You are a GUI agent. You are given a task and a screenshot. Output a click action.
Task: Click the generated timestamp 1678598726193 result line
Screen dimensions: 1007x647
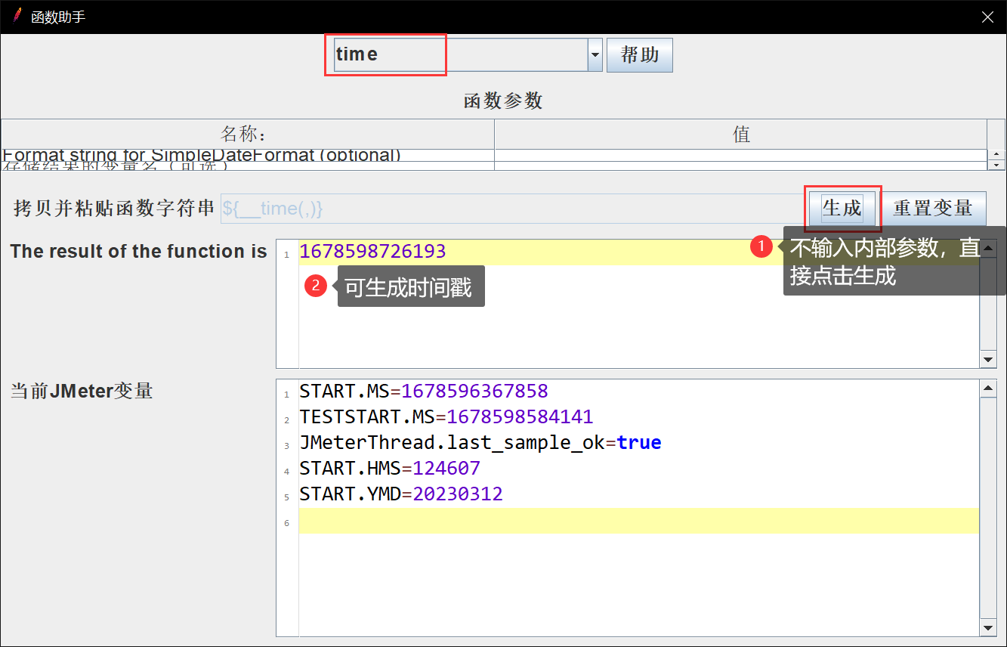[372, 252]
